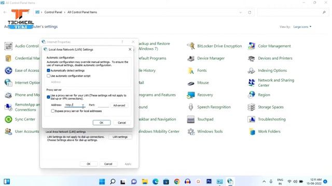Click Advanced button for proxy settings
This screenshot has width=332, height=186.
tap(119, 105)
